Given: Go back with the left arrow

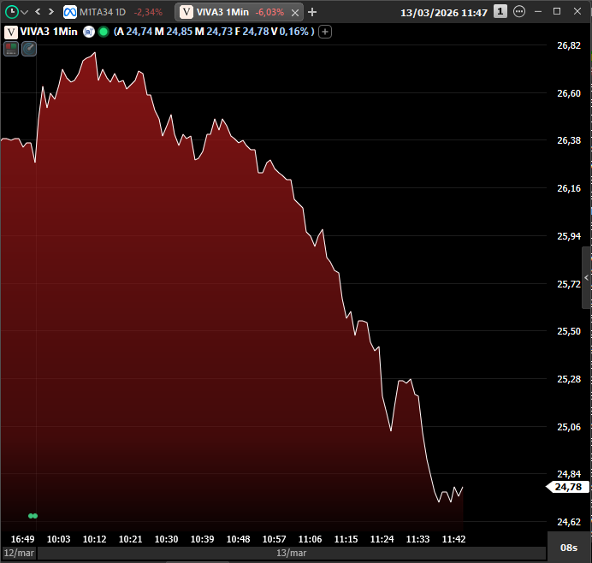Looking at the screenshot, I should pyautogui.click(x=38, y=12).
